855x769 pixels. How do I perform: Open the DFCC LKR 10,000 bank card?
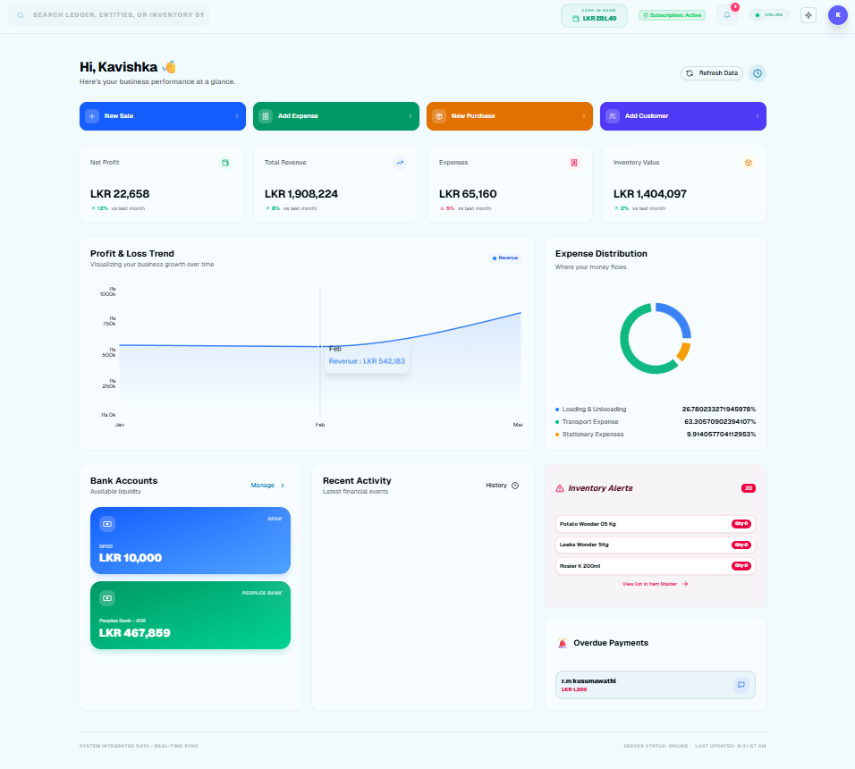[190, 540]
